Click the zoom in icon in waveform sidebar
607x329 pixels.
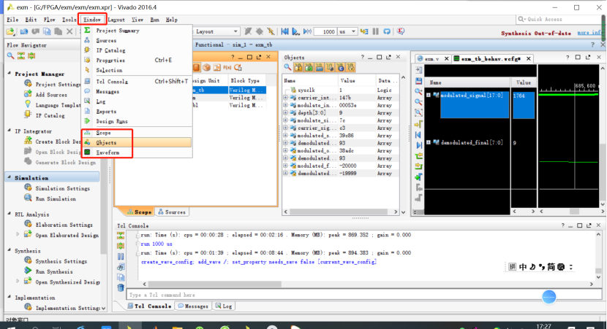(418, 91)
